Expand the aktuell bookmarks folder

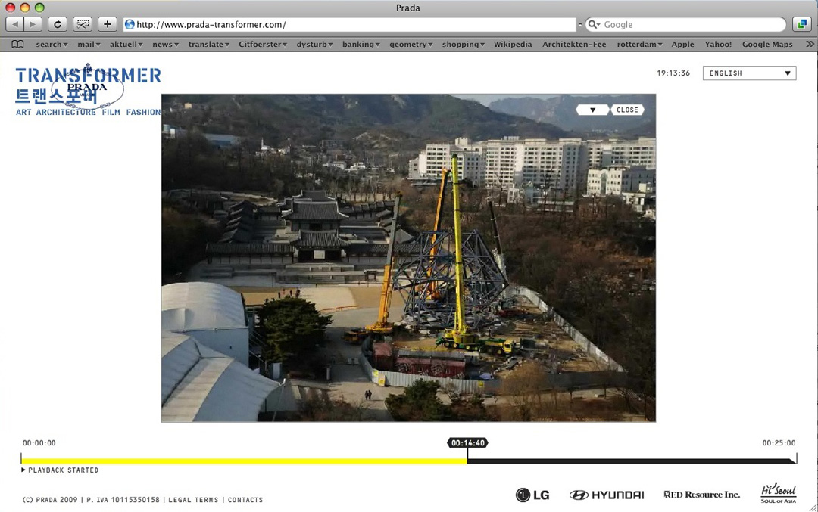click(x=126, y=45)
